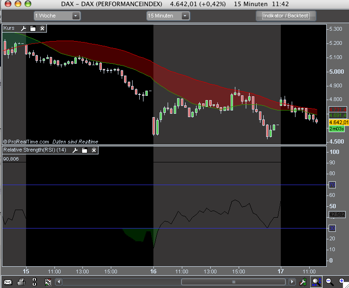The width and height of the screenshot is (349, 288).
Task: Click the Kurs panel label
Action: coord(9,28)
